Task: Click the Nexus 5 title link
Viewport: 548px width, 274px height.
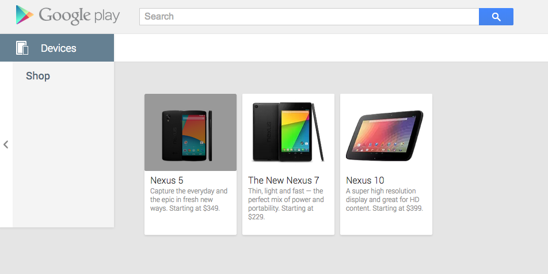Action: [x=167, y=180]
